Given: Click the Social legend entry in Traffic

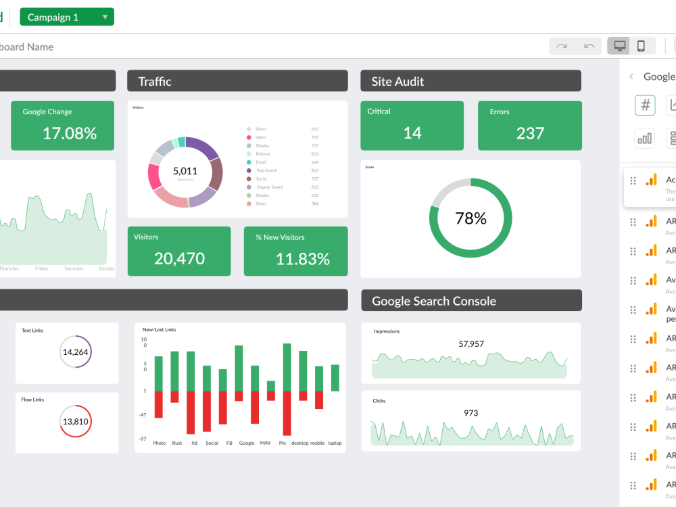Looking at the screenshot, I should tap(261, 179).
